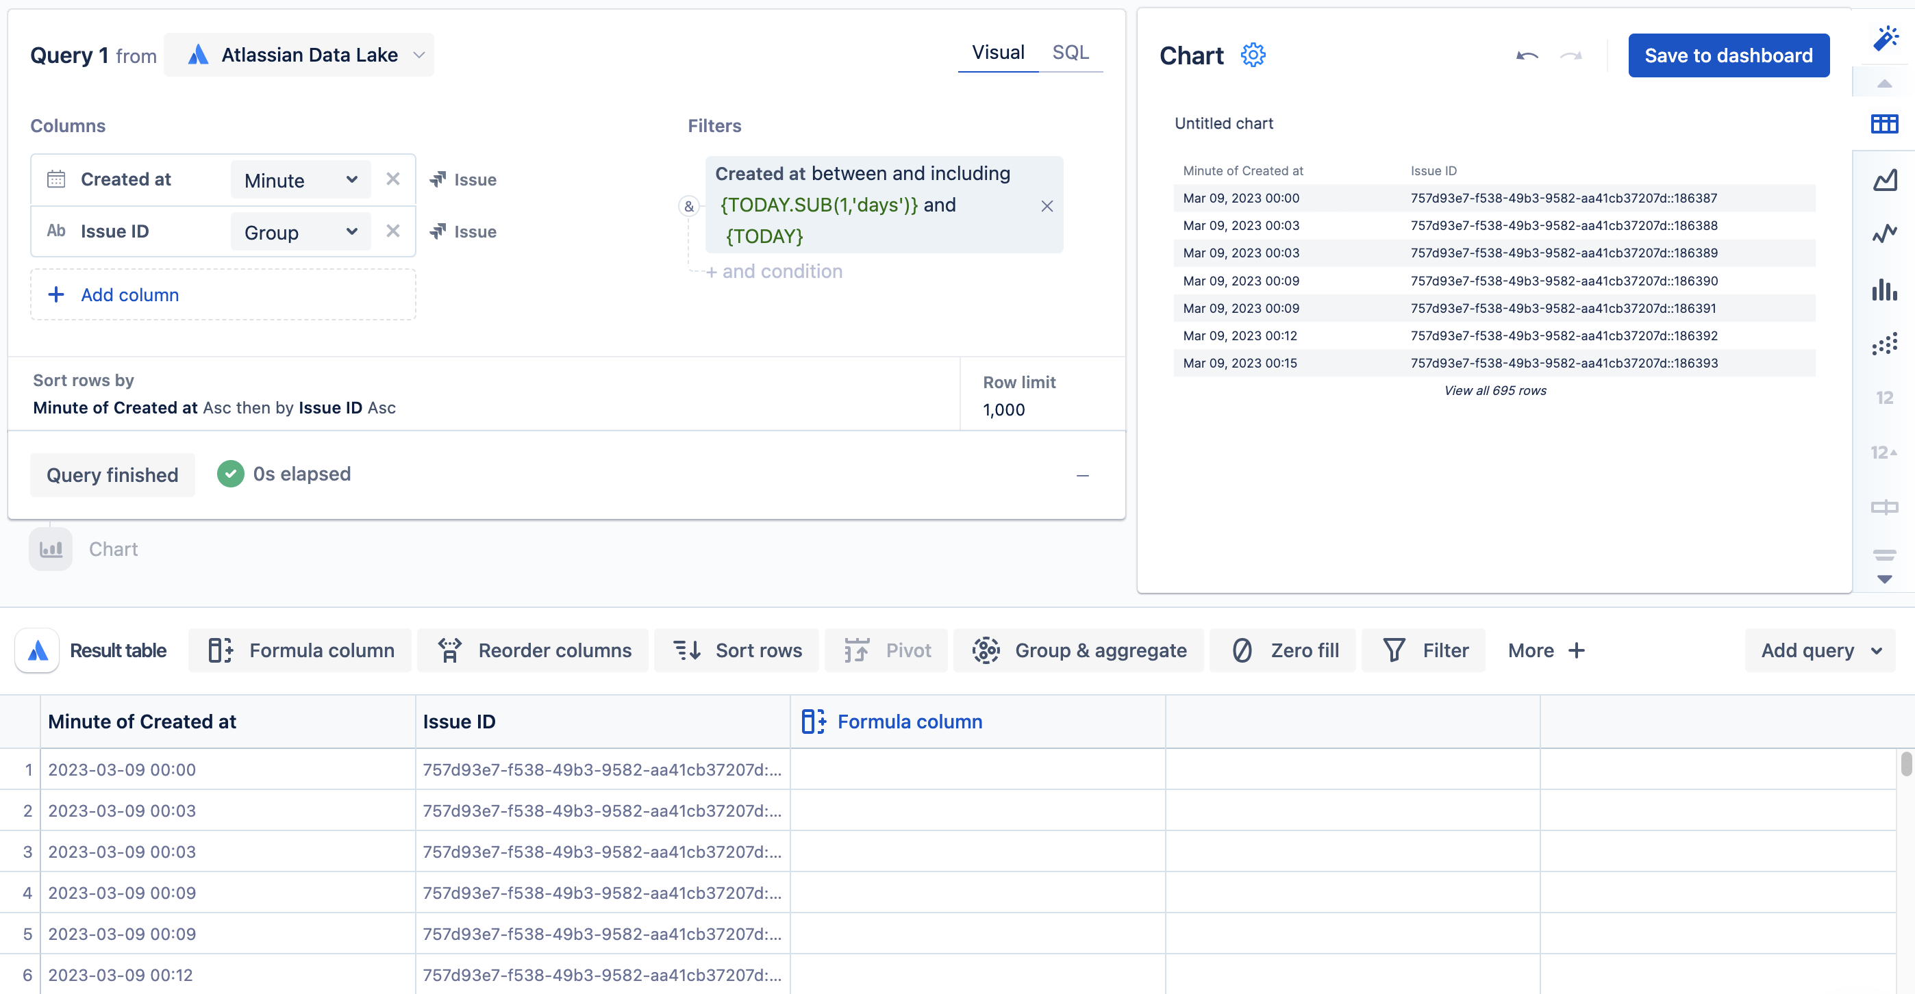Expand the Add query dropdown
This screenshot has height=994, width=1915.
click(1820, 650)
